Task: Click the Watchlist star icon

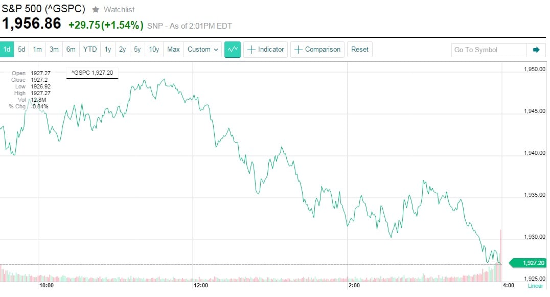Action: tap(96, 9)
